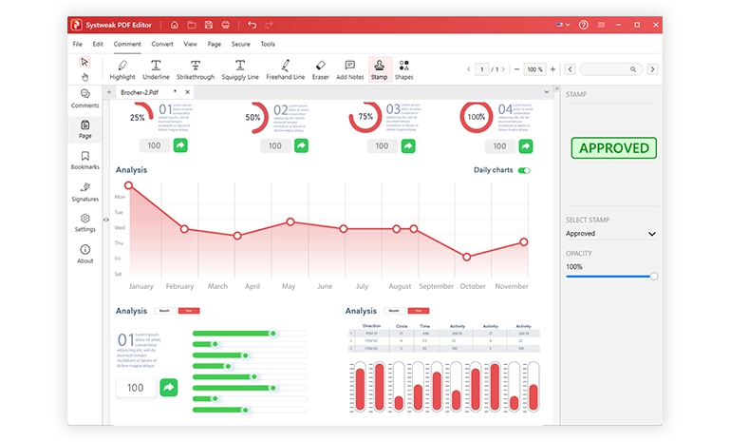This screenshot has width=730, height=442.
Task: Activate the Eraser tool
Action: [320, 69]
